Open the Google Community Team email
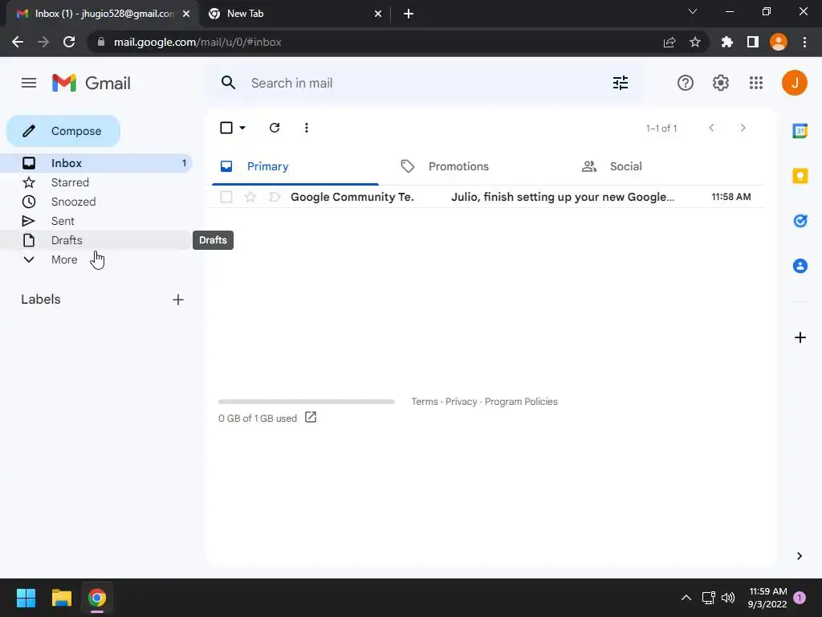 [486, 197]
